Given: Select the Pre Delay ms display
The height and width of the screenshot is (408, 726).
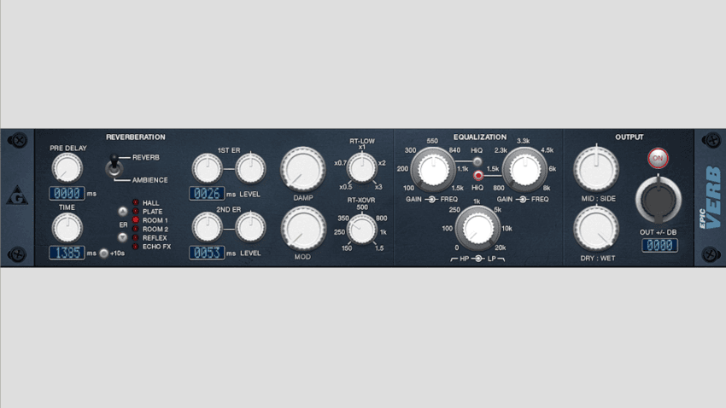Looking at the screenshot, I should (67, 193).
